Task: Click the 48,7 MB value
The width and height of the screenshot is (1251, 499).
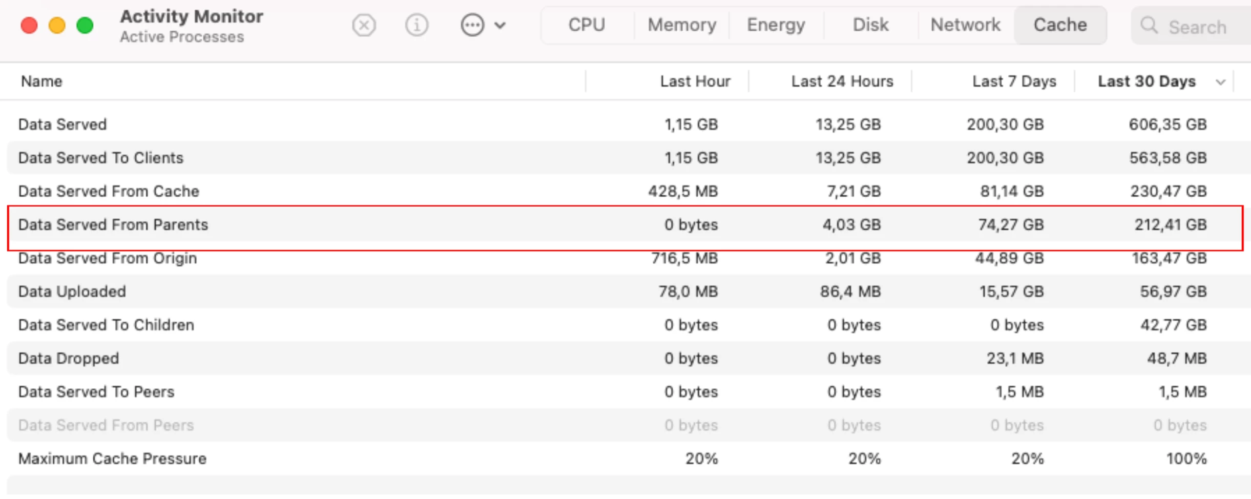Action: pos(1177,358)
